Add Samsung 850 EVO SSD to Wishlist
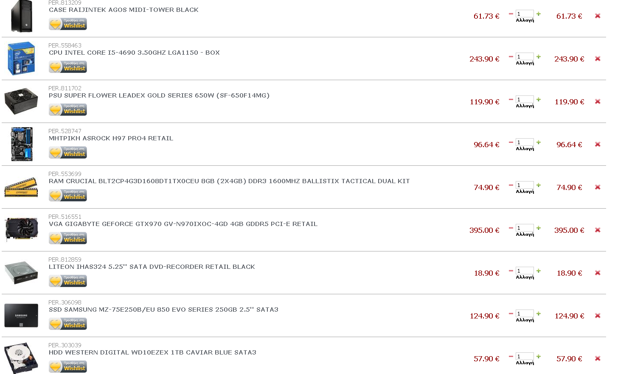The image size is (629, 374). tap(68, 324)
